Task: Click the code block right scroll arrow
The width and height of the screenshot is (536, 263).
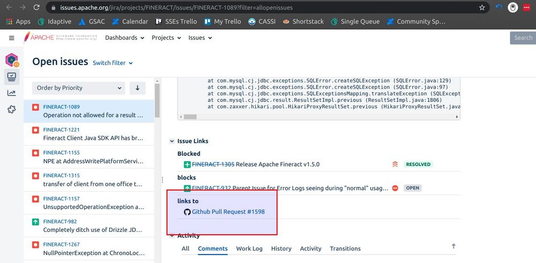Action: [457, 117]
